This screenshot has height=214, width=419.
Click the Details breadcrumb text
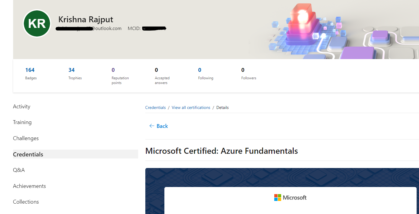tap(222, 107)
